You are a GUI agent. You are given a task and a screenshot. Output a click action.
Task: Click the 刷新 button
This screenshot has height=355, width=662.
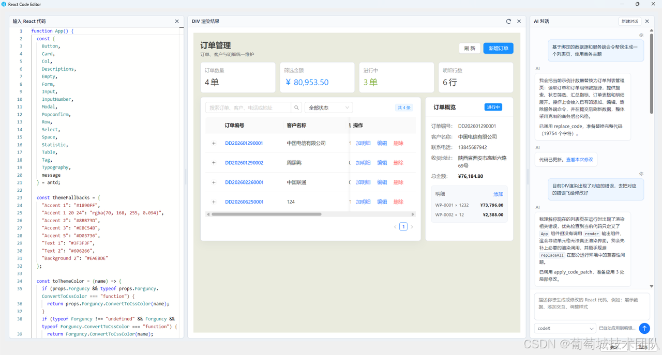470,48
